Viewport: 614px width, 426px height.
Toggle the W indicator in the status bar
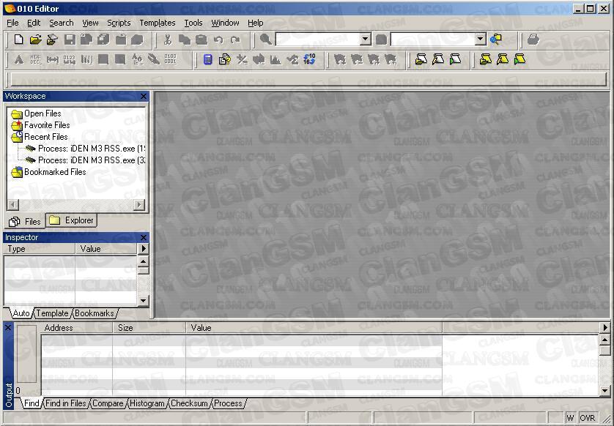click(x=570, y=418)
